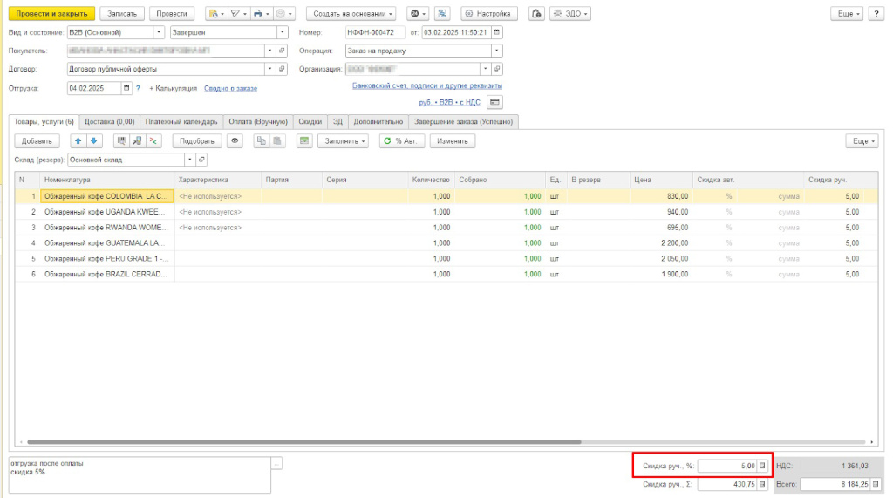Click the paste rows icon

[x=276, y=140]
